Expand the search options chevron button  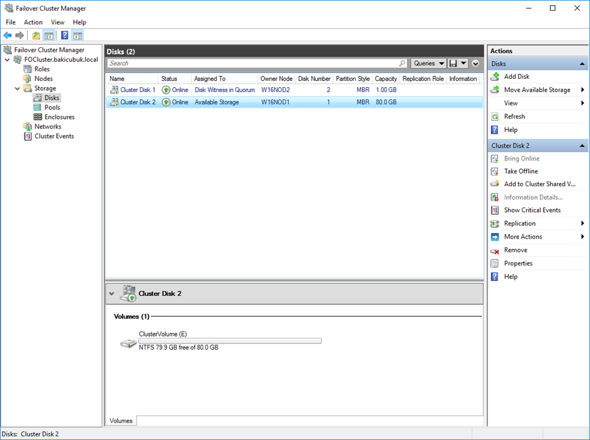pos(476,64)
